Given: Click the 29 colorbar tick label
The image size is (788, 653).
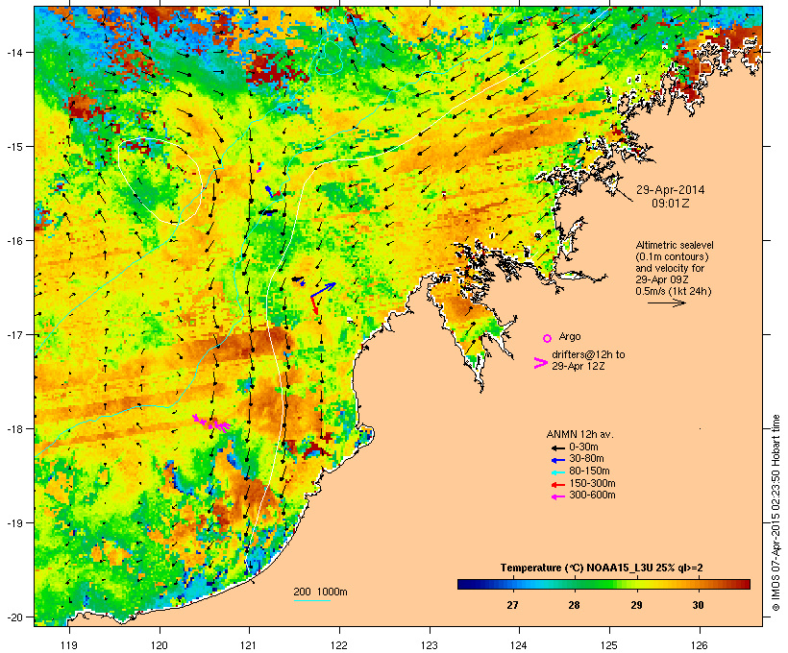Looking at the screenshot, I should tap(636, 605).
